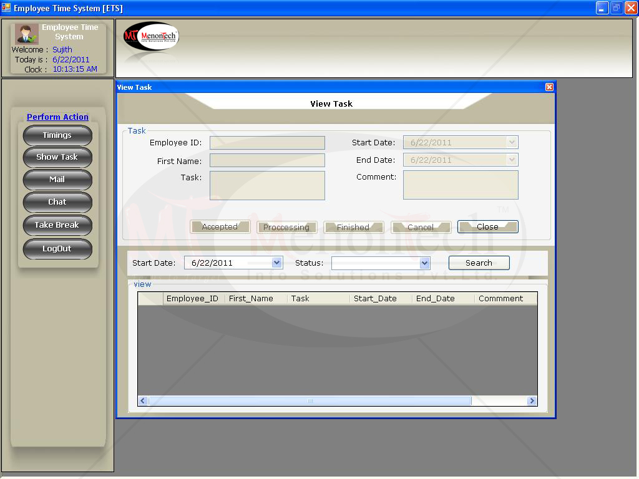Viewport: 639px width, 479px height.
Task: Click the Take Break button
Action: click(x=57, y=225)
